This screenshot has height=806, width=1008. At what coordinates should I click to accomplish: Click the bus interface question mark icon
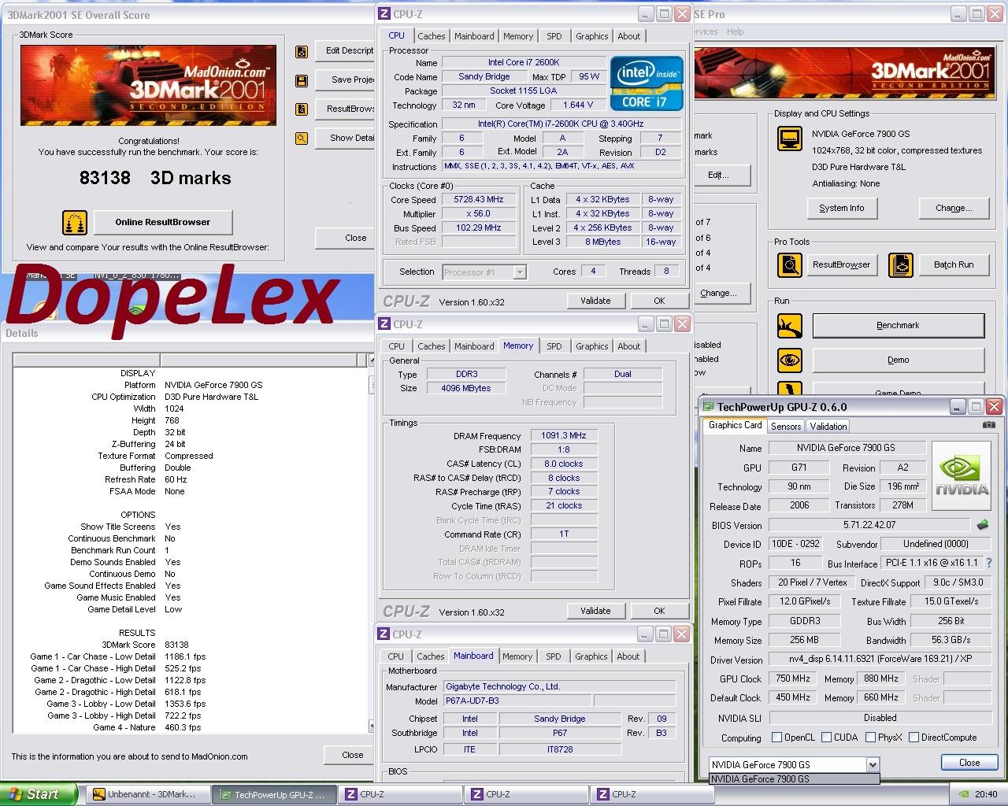coord(989,564)
